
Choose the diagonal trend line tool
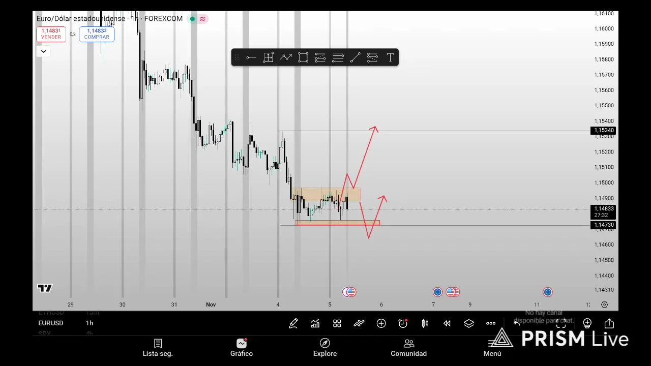click(x=355, y=57)
